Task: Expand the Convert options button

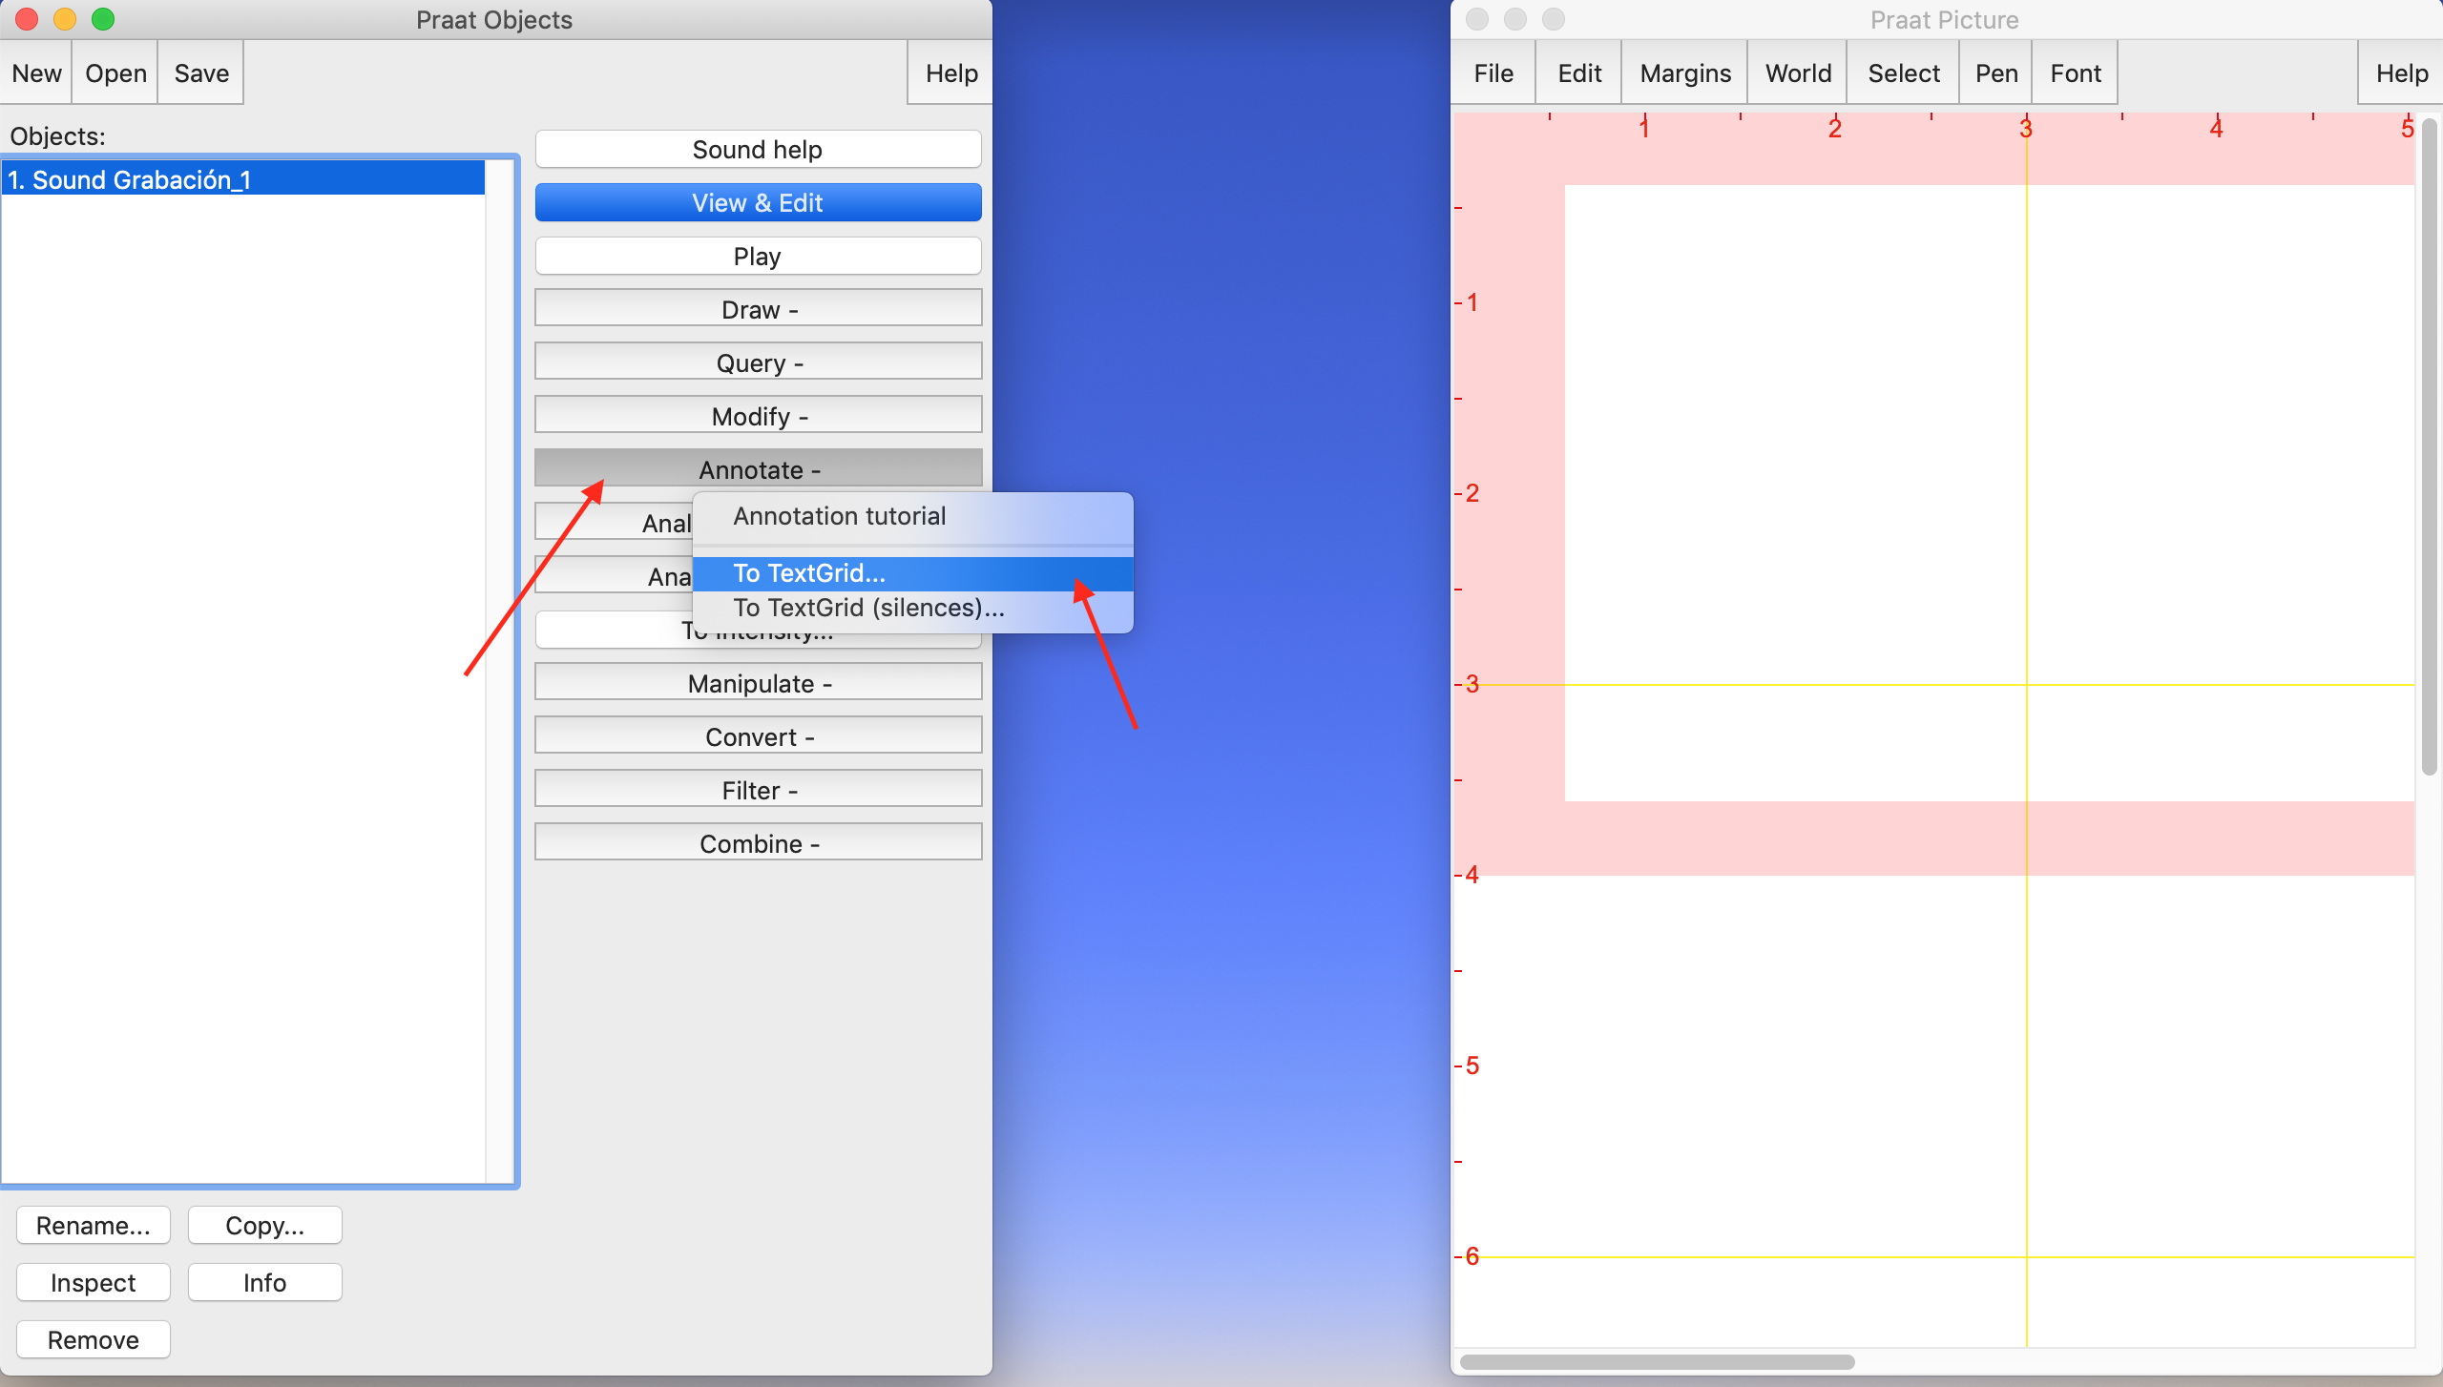Action: (x=758, y=737)
